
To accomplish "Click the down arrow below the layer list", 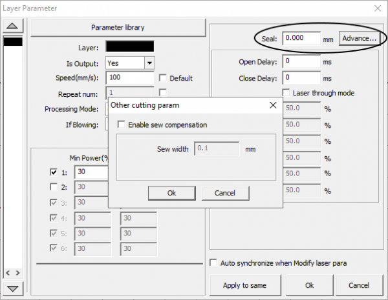I will tap(14, 288).
